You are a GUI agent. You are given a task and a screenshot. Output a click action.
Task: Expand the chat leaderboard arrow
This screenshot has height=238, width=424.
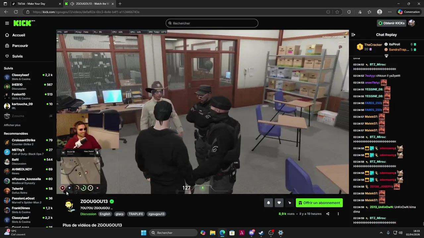click(x=386, y=56)
